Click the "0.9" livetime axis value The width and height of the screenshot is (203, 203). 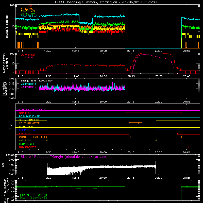pyautogui.click(x=12, y=184)
